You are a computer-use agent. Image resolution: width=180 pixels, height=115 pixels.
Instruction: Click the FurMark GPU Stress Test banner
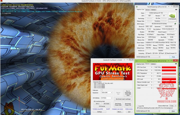(112, 72)
